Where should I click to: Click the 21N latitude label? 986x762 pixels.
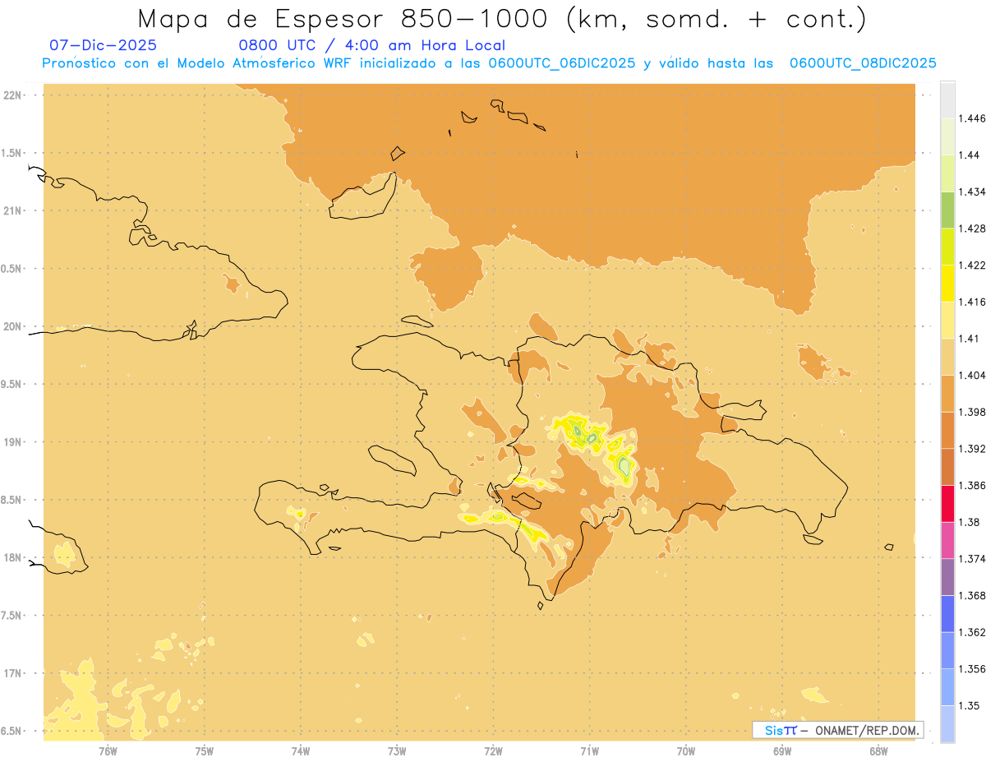point(13,210)
